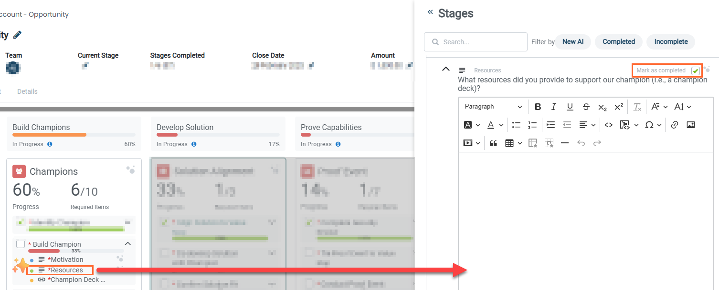
Task: Toggle the underline formatting option
Action: tap(570, 107)
